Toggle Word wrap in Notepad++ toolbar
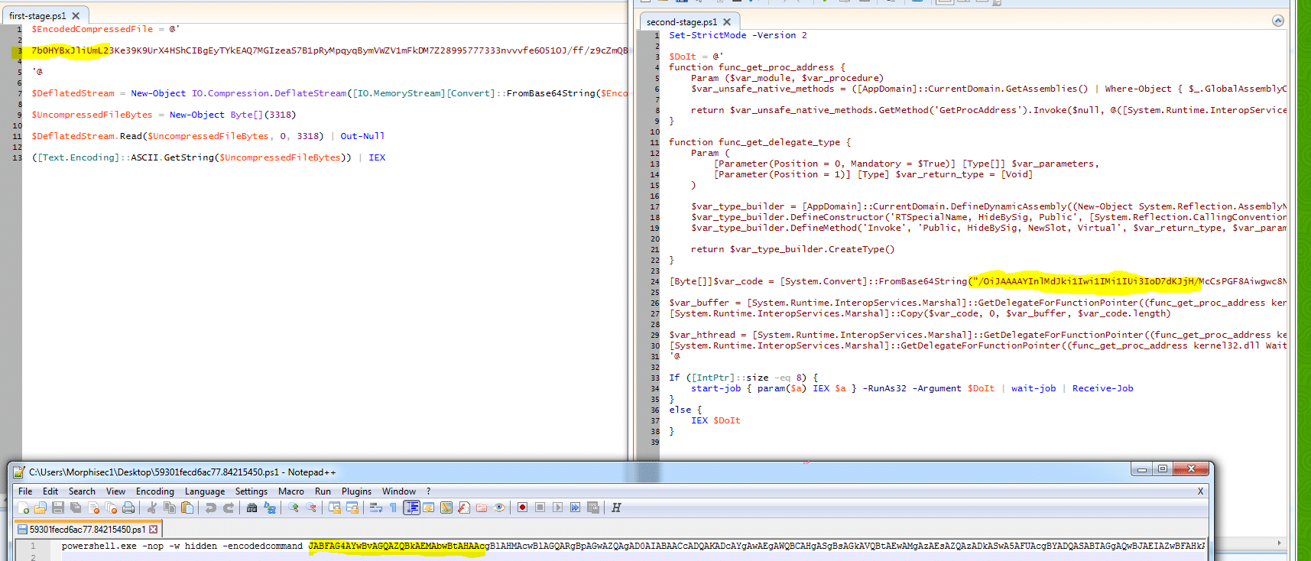The height and width of the screenshot is (561, 1311). pyautogui.click(x=375, y=507)
